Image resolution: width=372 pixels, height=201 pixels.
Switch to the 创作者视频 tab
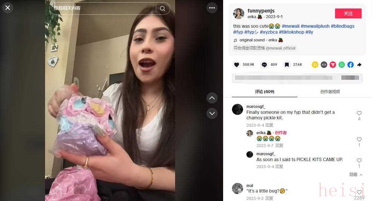(x=330, y=92)
